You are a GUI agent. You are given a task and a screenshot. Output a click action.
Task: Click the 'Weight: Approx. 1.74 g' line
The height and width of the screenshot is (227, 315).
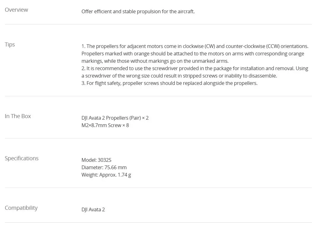click(x=106, y=175)
